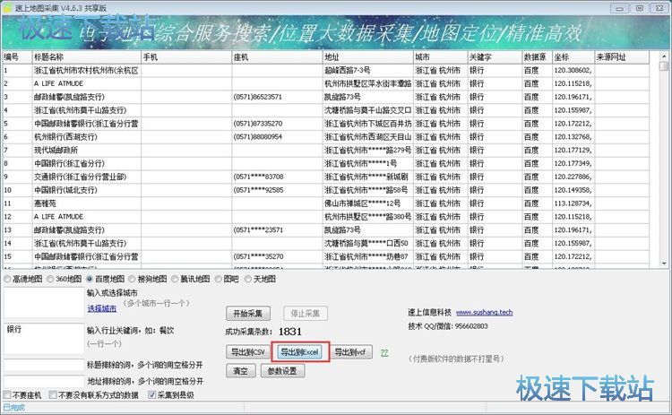672x415 pixels.
Task: Click the 停止采集 button
Action: 306,314
